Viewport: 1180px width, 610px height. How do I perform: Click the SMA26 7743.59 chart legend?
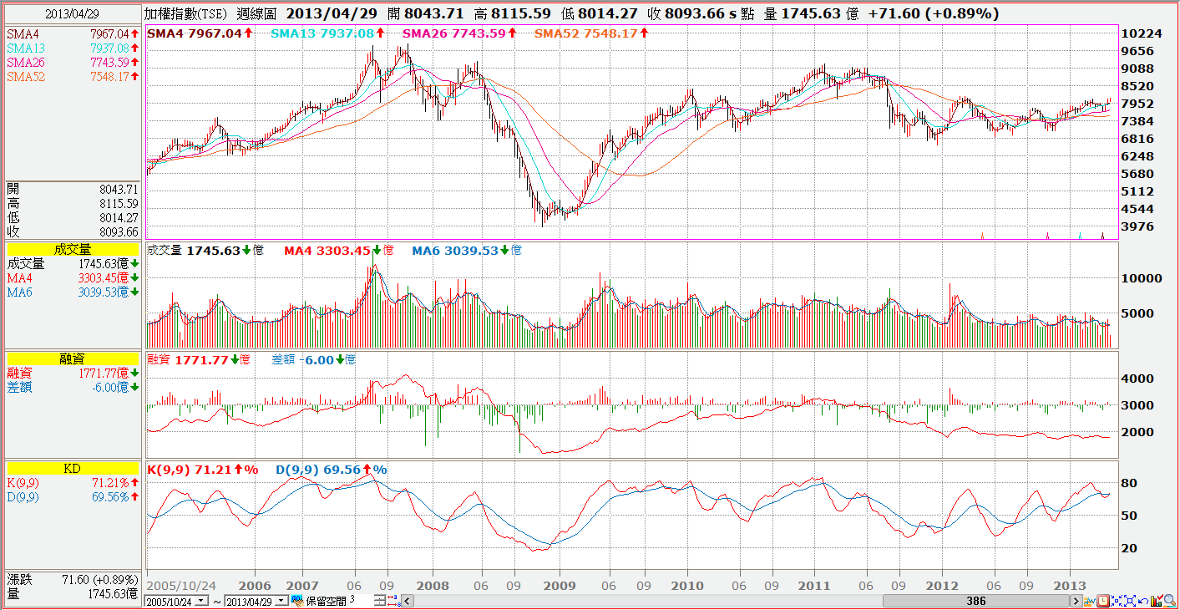[459, 33]
